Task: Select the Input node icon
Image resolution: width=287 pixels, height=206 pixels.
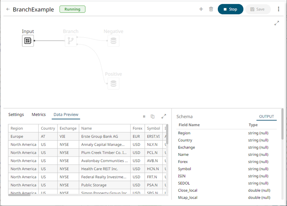Action: (x=28, y=41)
